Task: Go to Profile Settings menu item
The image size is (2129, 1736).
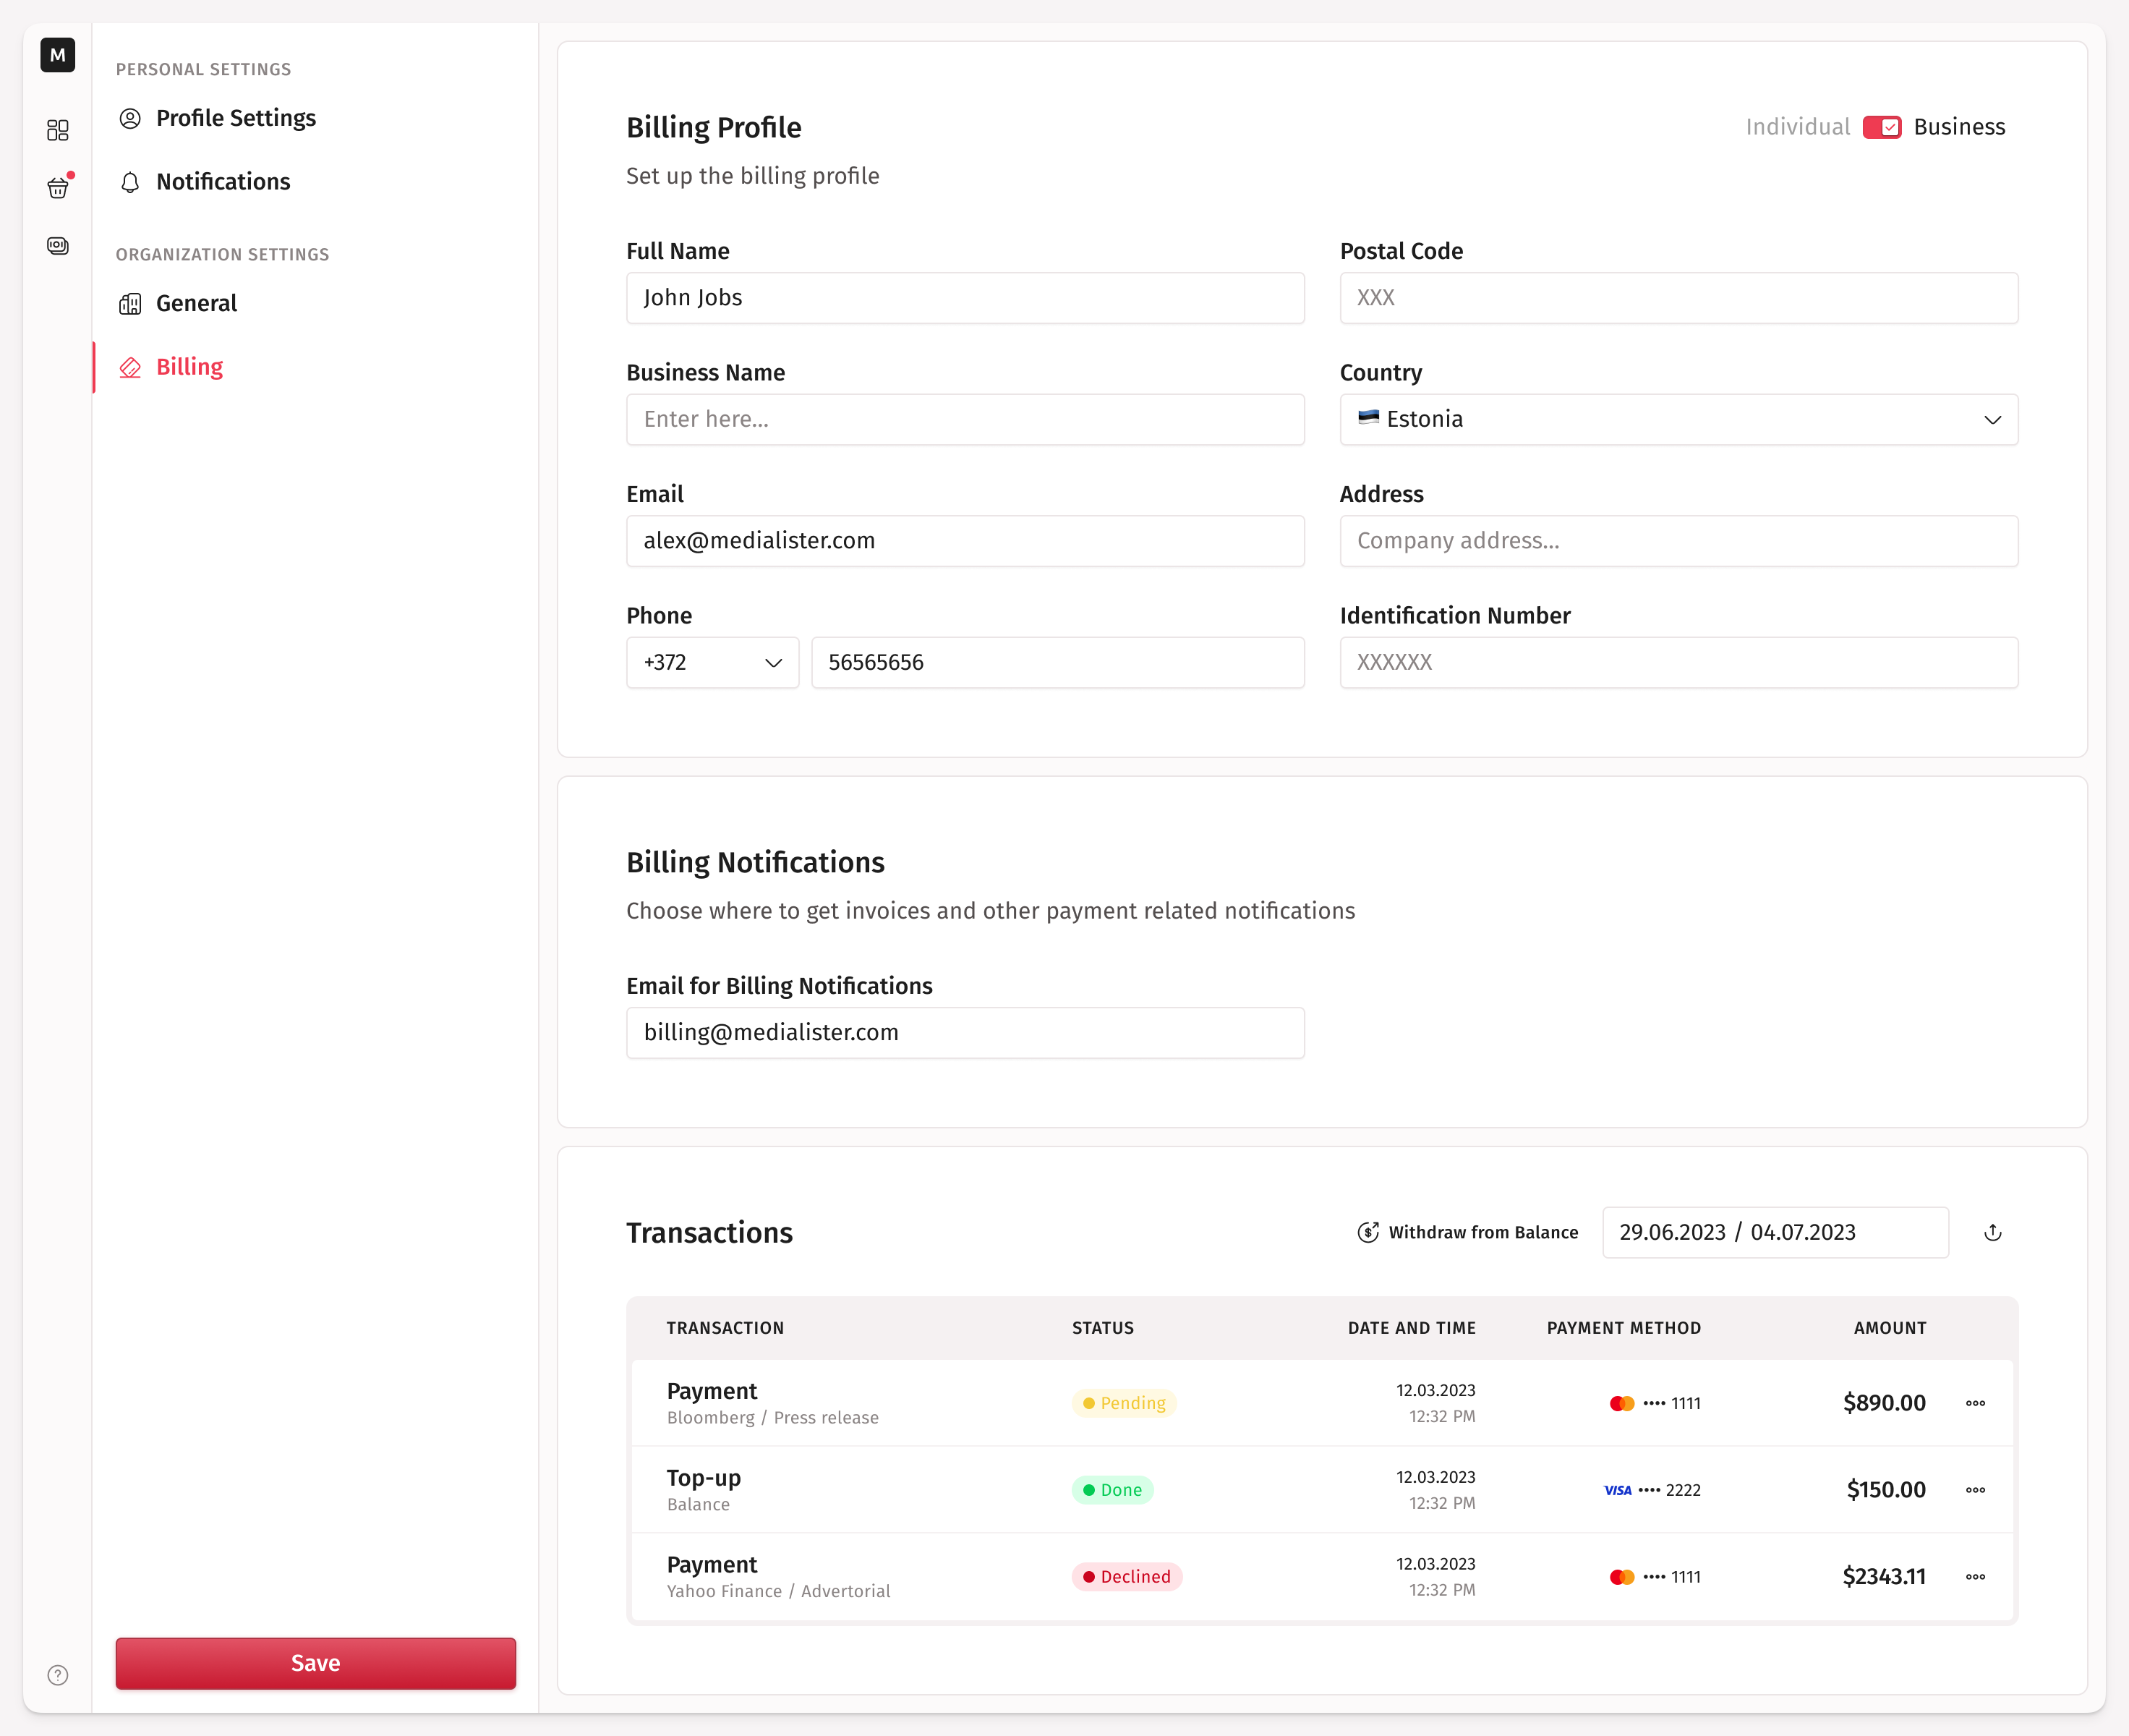Action: click(x=236, y=118)
